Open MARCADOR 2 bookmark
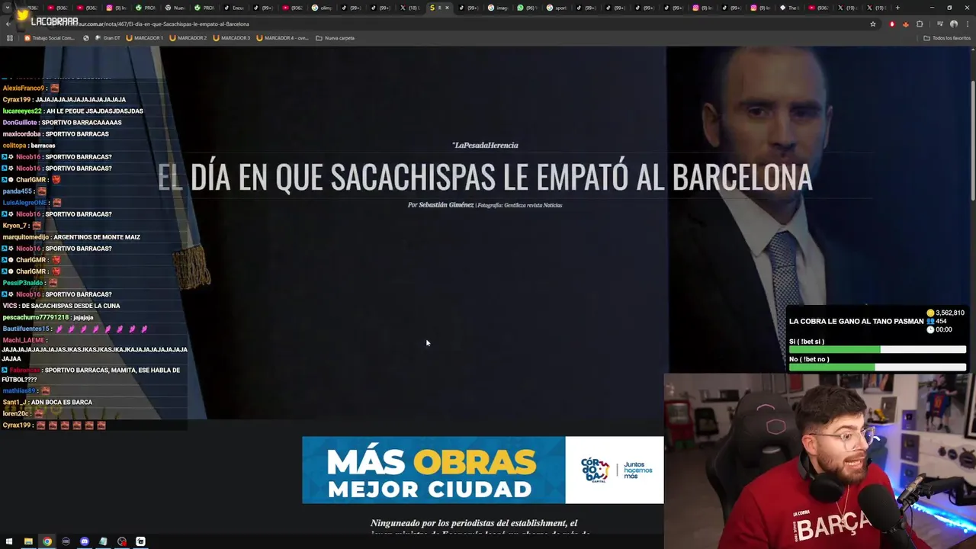This screenshot has height=549, width=976. [188, 37]
